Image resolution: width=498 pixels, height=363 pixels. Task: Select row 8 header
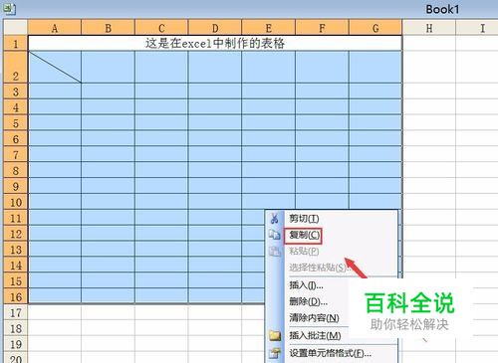click(x=16, y=170)
